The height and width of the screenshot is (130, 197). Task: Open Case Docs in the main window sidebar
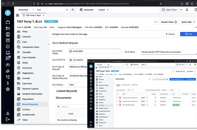(32, 83)
